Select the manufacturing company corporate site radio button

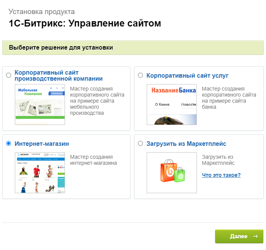click(8, 75)
